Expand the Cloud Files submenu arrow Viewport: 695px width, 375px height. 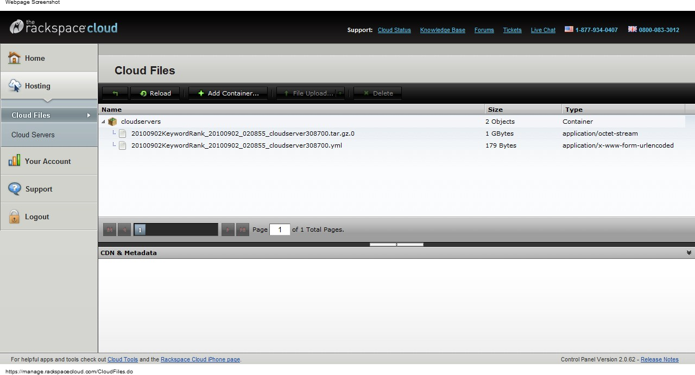pos(89,115)
